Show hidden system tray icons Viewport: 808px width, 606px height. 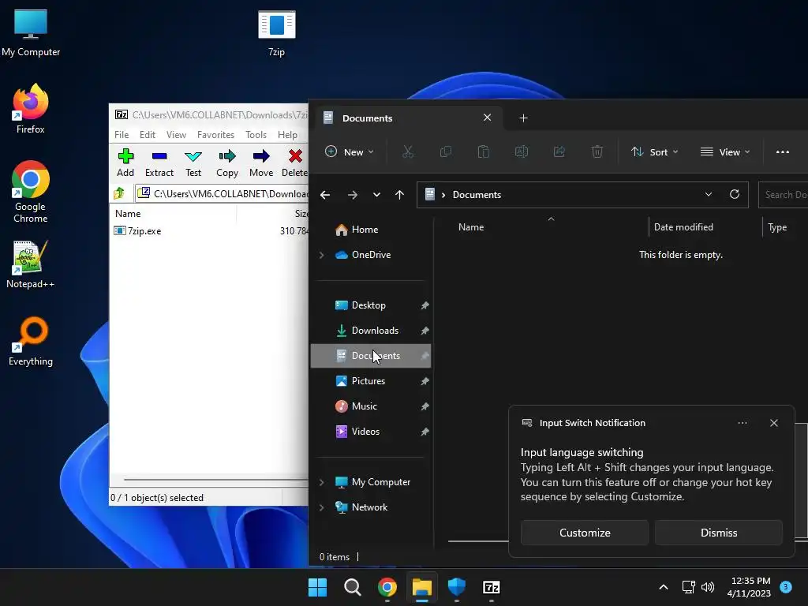coord(664,587)
